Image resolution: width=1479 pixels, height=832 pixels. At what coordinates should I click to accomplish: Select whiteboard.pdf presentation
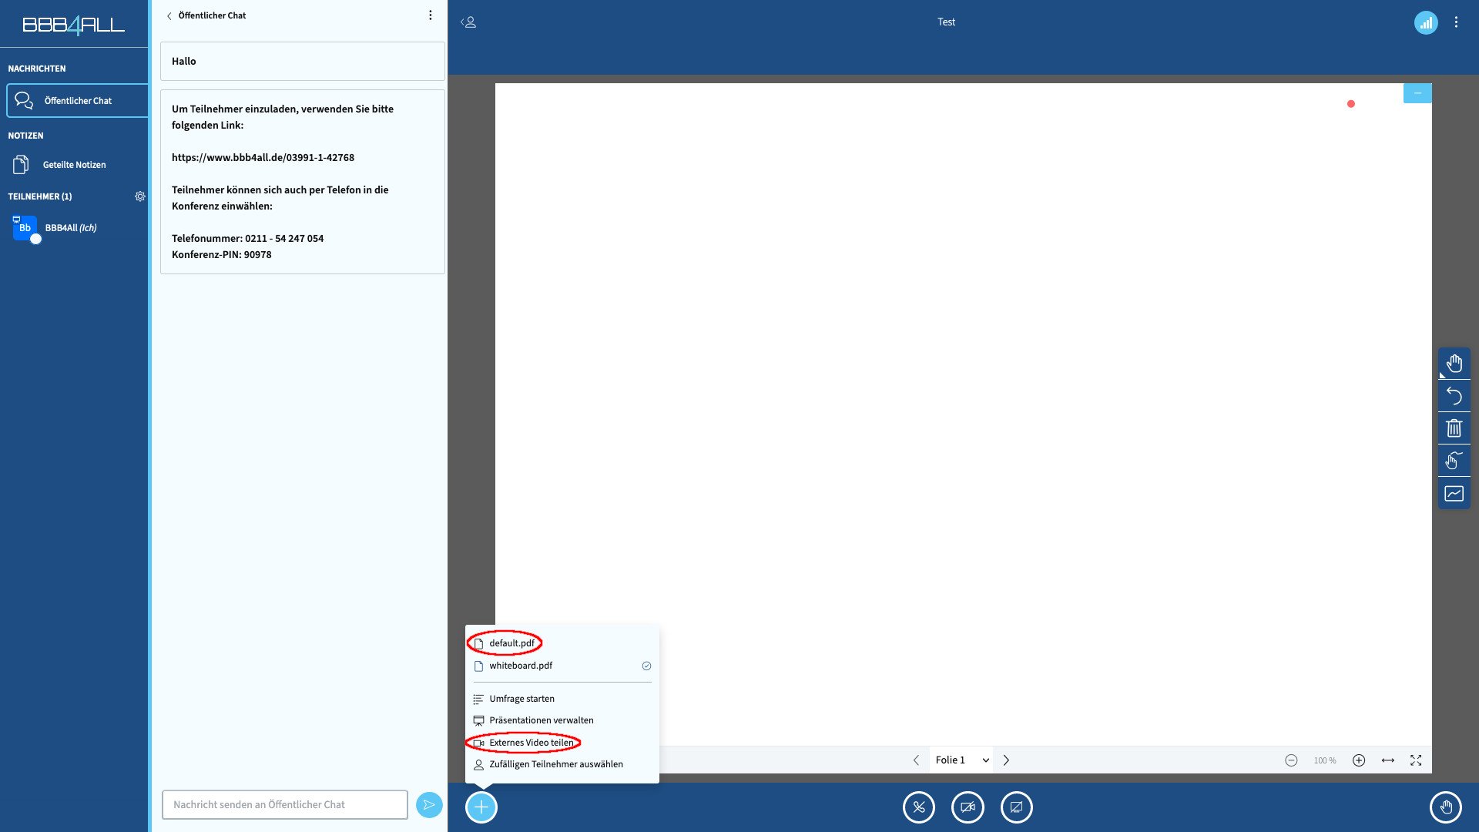click(562, 666)
